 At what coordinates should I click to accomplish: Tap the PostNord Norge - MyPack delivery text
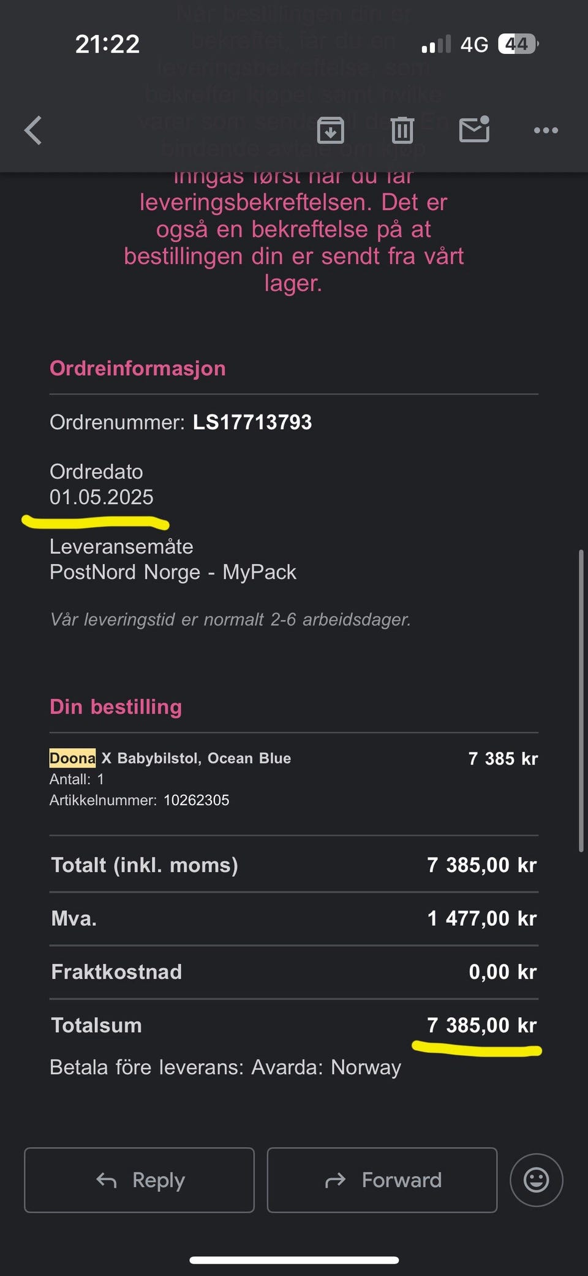click(173, 572)
